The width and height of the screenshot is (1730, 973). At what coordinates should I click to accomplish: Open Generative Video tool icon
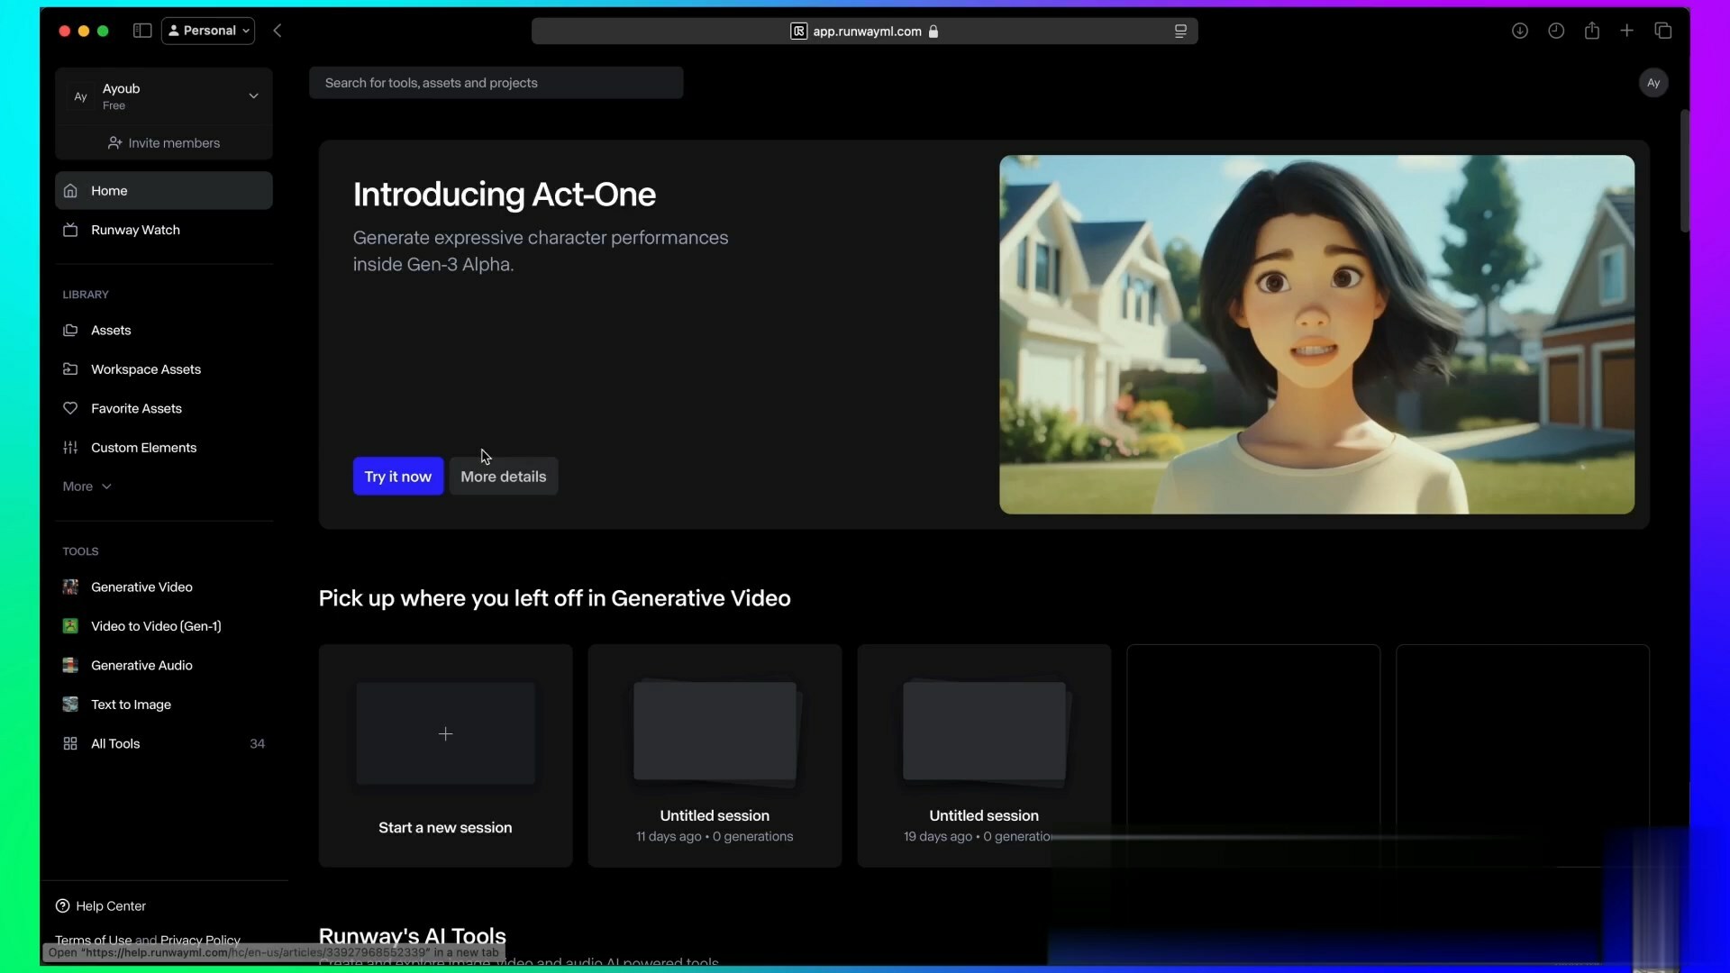coord(70,587)
